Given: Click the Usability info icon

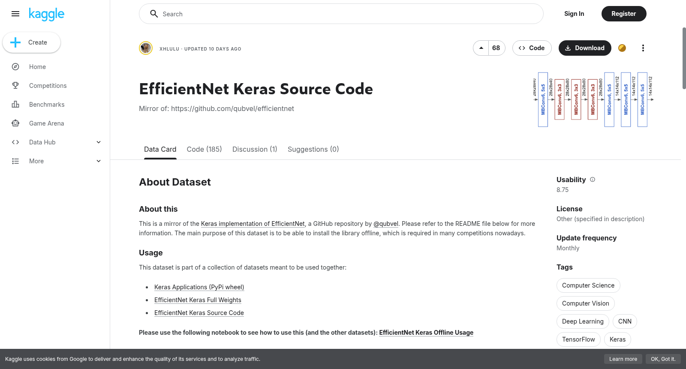Looking at the screenshot, I should 593,180.
